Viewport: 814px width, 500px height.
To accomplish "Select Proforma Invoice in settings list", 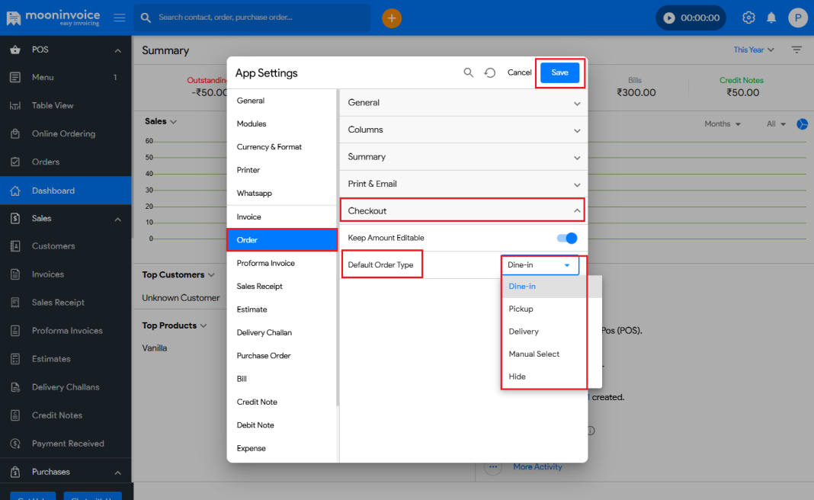I will 265,263.
